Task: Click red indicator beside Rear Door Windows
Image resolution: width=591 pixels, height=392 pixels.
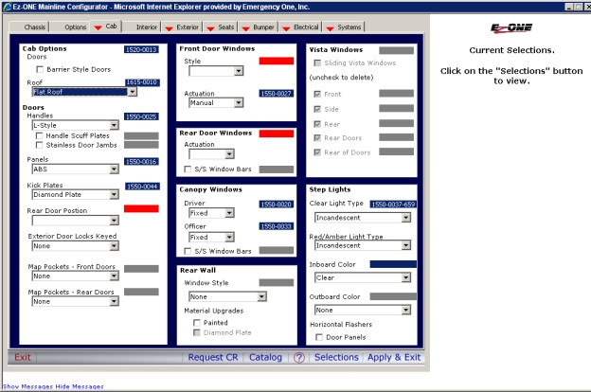Action: (x=277, y=134)
